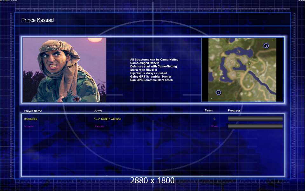Click team value None for hussein
The image size is (305, 191).
(214, 126)
